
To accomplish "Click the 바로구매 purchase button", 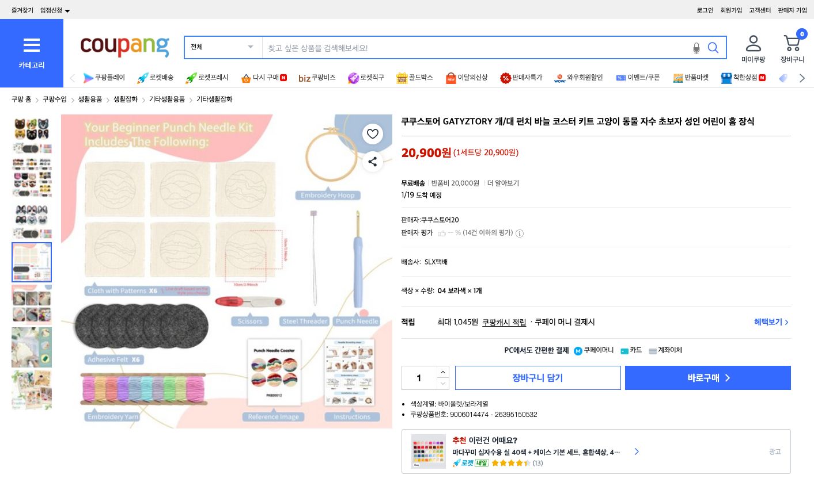I will 707,378.
